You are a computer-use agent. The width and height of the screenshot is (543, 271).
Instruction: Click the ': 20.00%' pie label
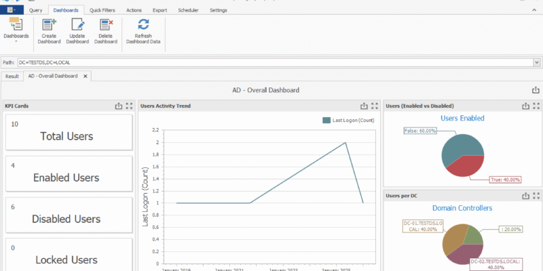pyautogui.click(x=511, y=229)
